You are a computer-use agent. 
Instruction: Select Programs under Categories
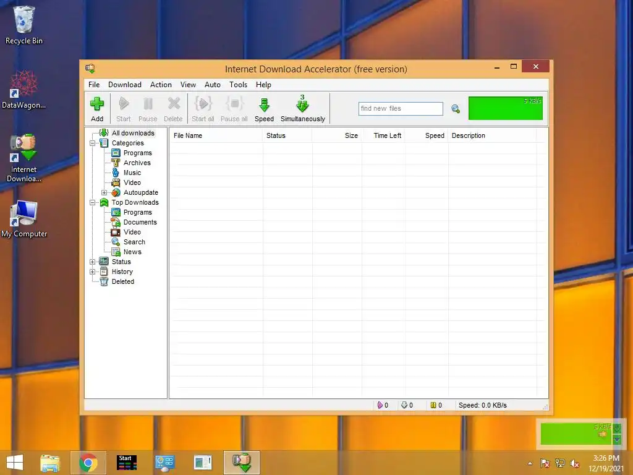pyautogui.click(x=138, y=153)
